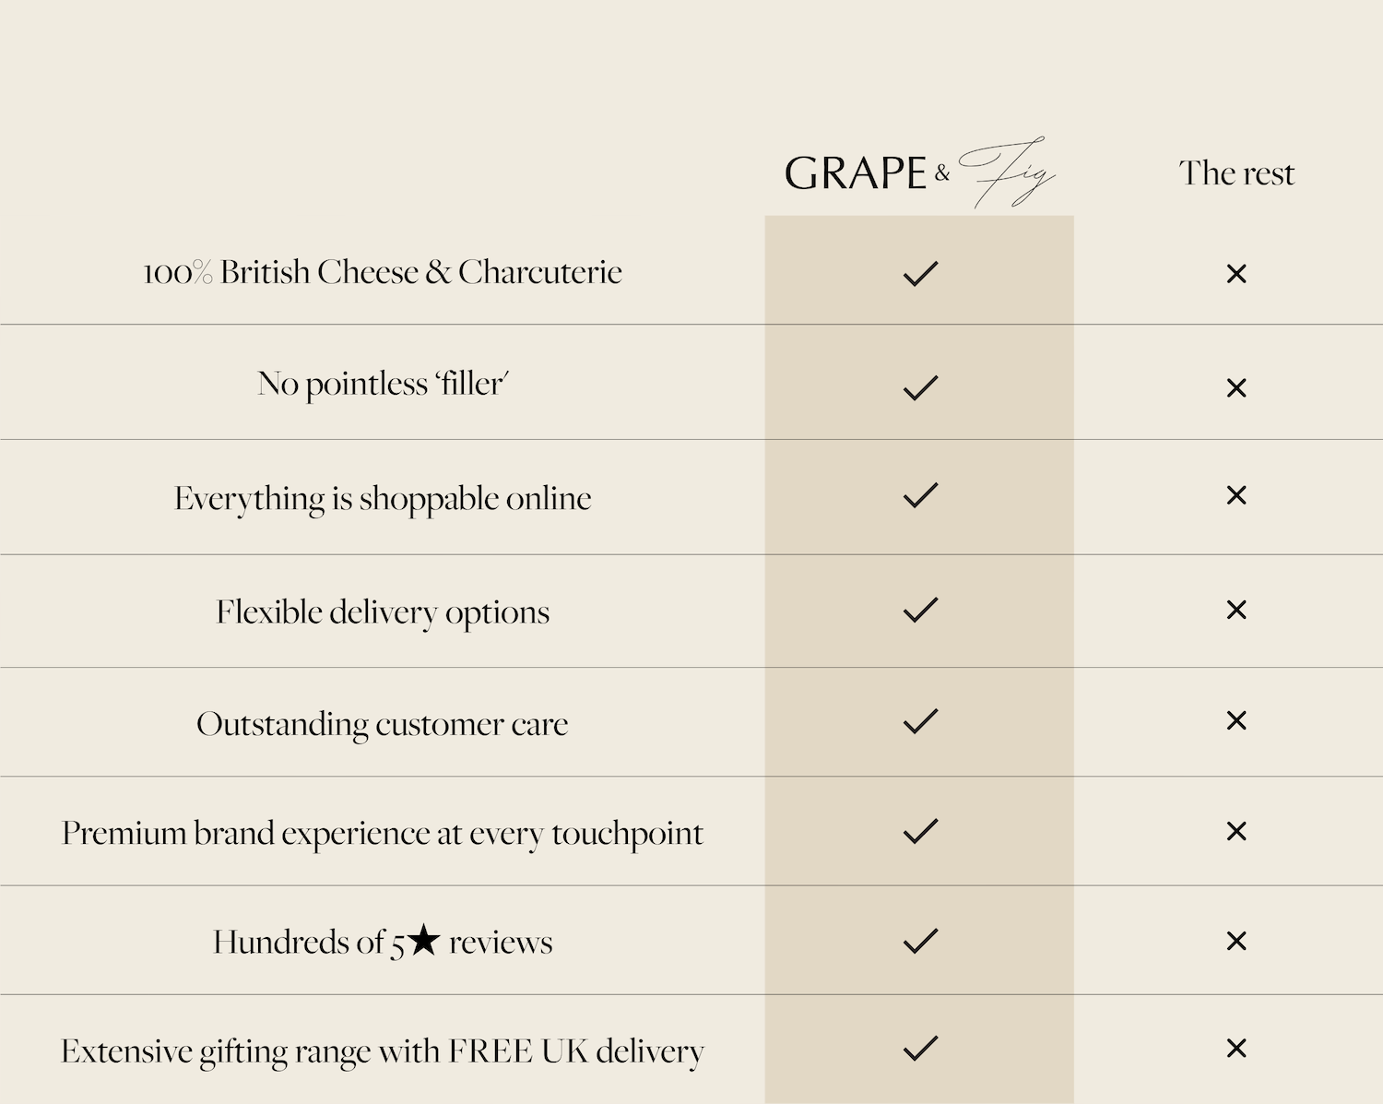Click the checkmark for Outstanding customer care
Image resolution: width=1383 pixels, height=1104 pixels.
(x=920, y=720)
